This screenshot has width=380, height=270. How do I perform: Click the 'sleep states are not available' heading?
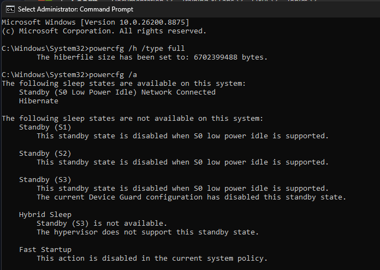coord(133,119)
